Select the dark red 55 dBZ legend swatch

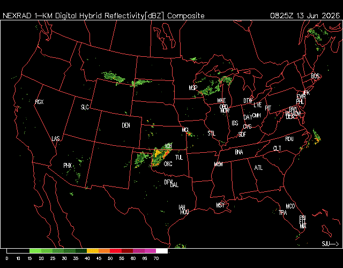tap(127, 251)
